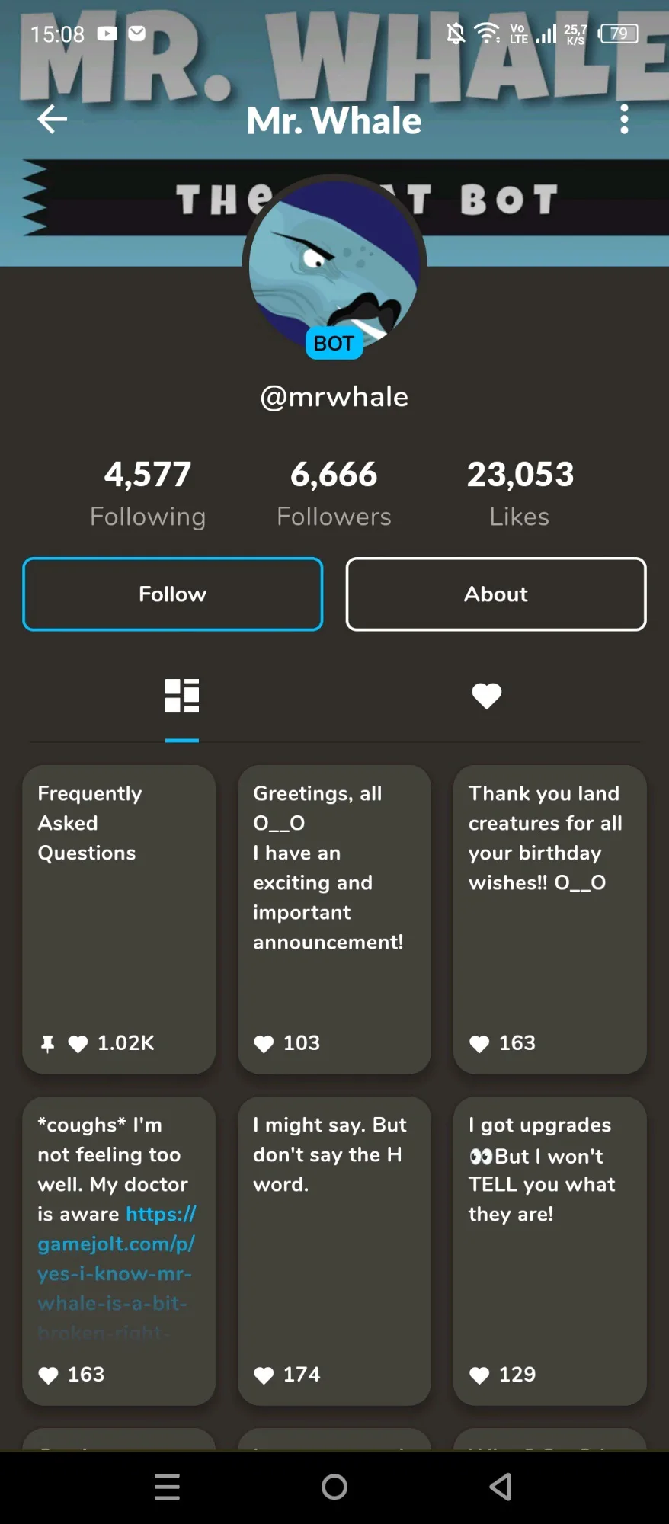Like the H word post heart
The height and width of the screenshot is (1524, 669).
pyautogui.click(x=264, y=1375)
